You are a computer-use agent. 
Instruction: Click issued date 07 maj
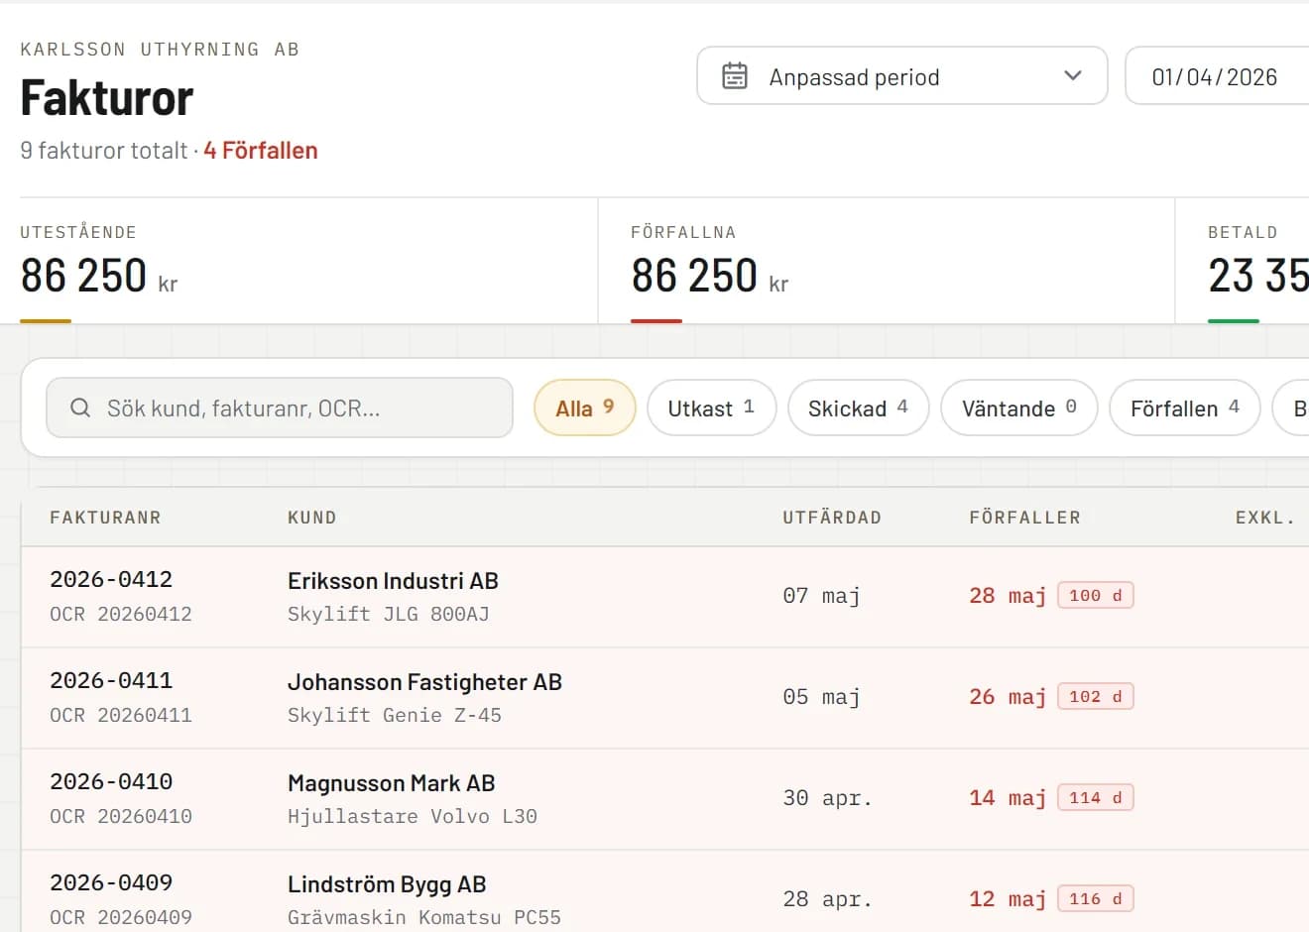coord(821,596)
